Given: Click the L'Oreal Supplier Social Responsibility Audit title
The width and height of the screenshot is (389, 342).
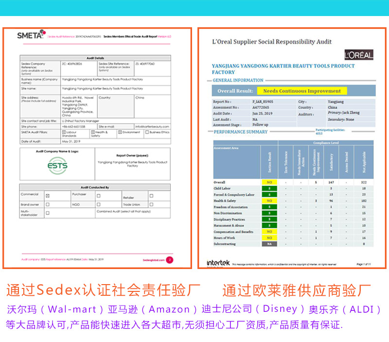Looking at the screenshot, I should (x=272, y=42).
